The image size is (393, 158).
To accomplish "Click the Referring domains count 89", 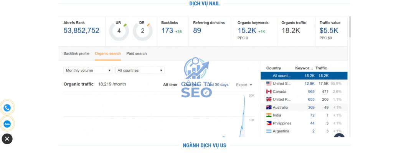I will coord(197,31).
